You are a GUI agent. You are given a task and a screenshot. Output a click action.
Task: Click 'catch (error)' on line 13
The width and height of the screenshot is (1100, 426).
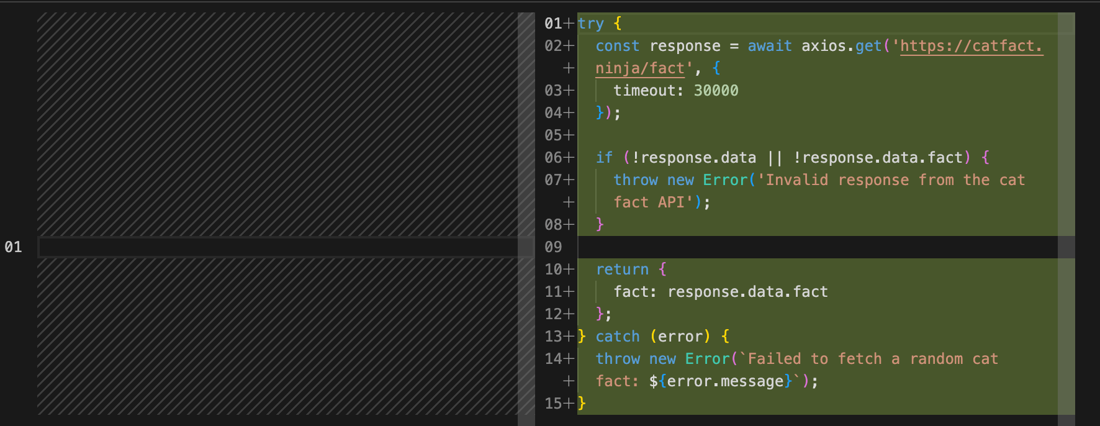[x=653, y=337]
